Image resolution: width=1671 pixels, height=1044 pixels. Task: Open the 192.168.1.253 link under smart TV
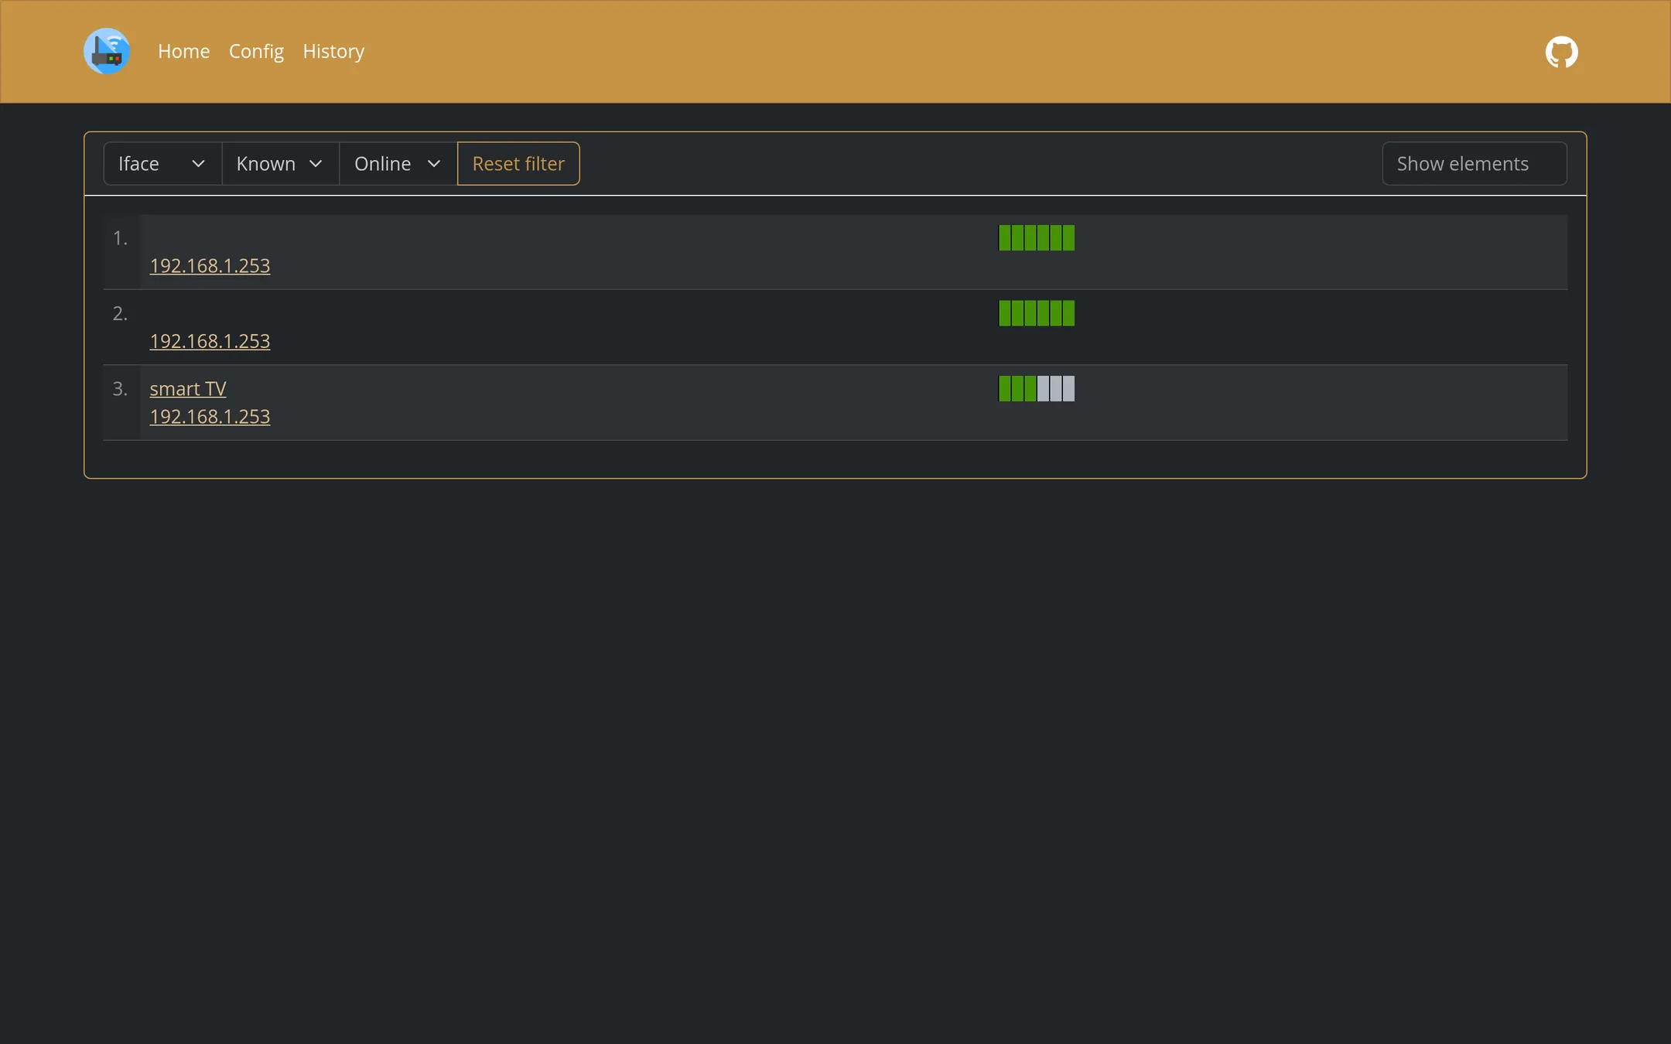click(x=210, y=416)
